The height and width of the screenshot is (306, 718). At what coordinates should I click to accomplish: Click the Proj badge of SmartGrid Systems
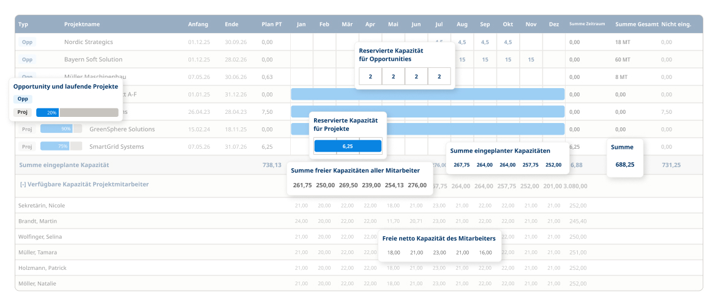27,147
